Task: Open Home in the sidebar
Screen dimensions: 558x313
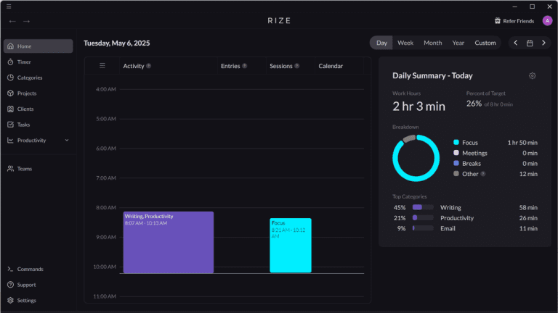Action: point(38,46)
